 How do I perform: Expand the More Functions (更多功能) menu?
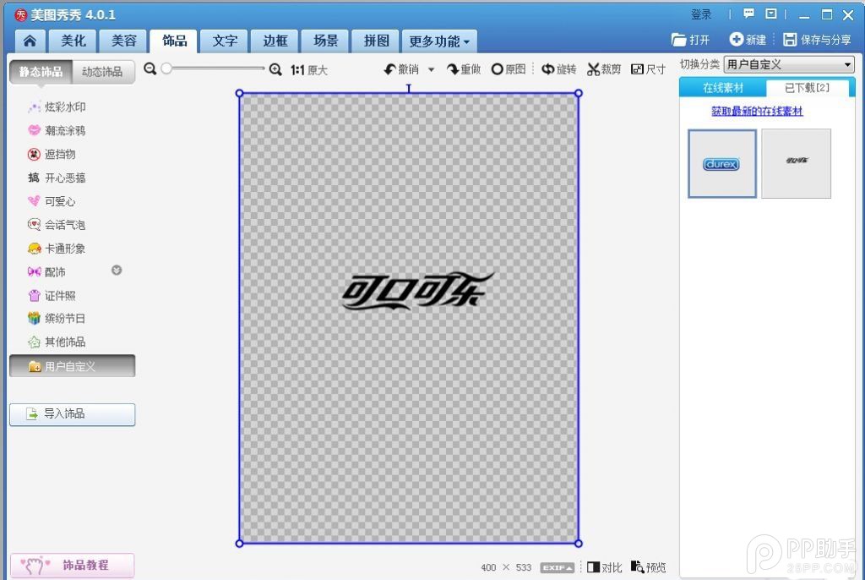coord(439,41)
